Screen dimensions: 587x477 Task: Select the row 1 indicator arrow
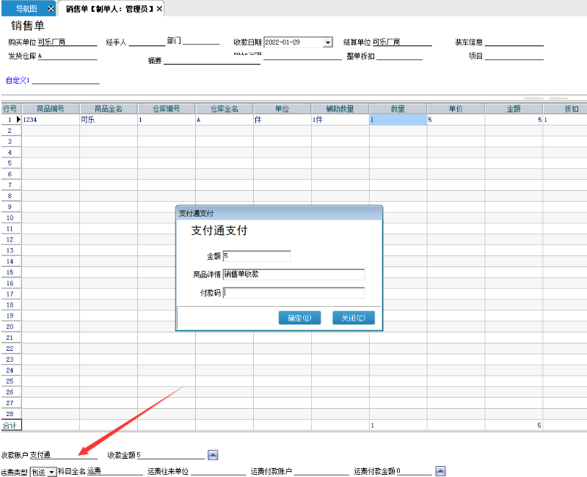(x=18, y=119)
